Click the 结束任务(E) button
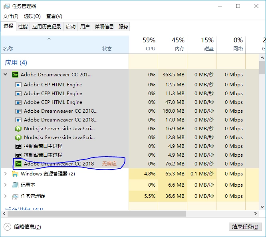 pyautogui.click(x=245, y=227)
